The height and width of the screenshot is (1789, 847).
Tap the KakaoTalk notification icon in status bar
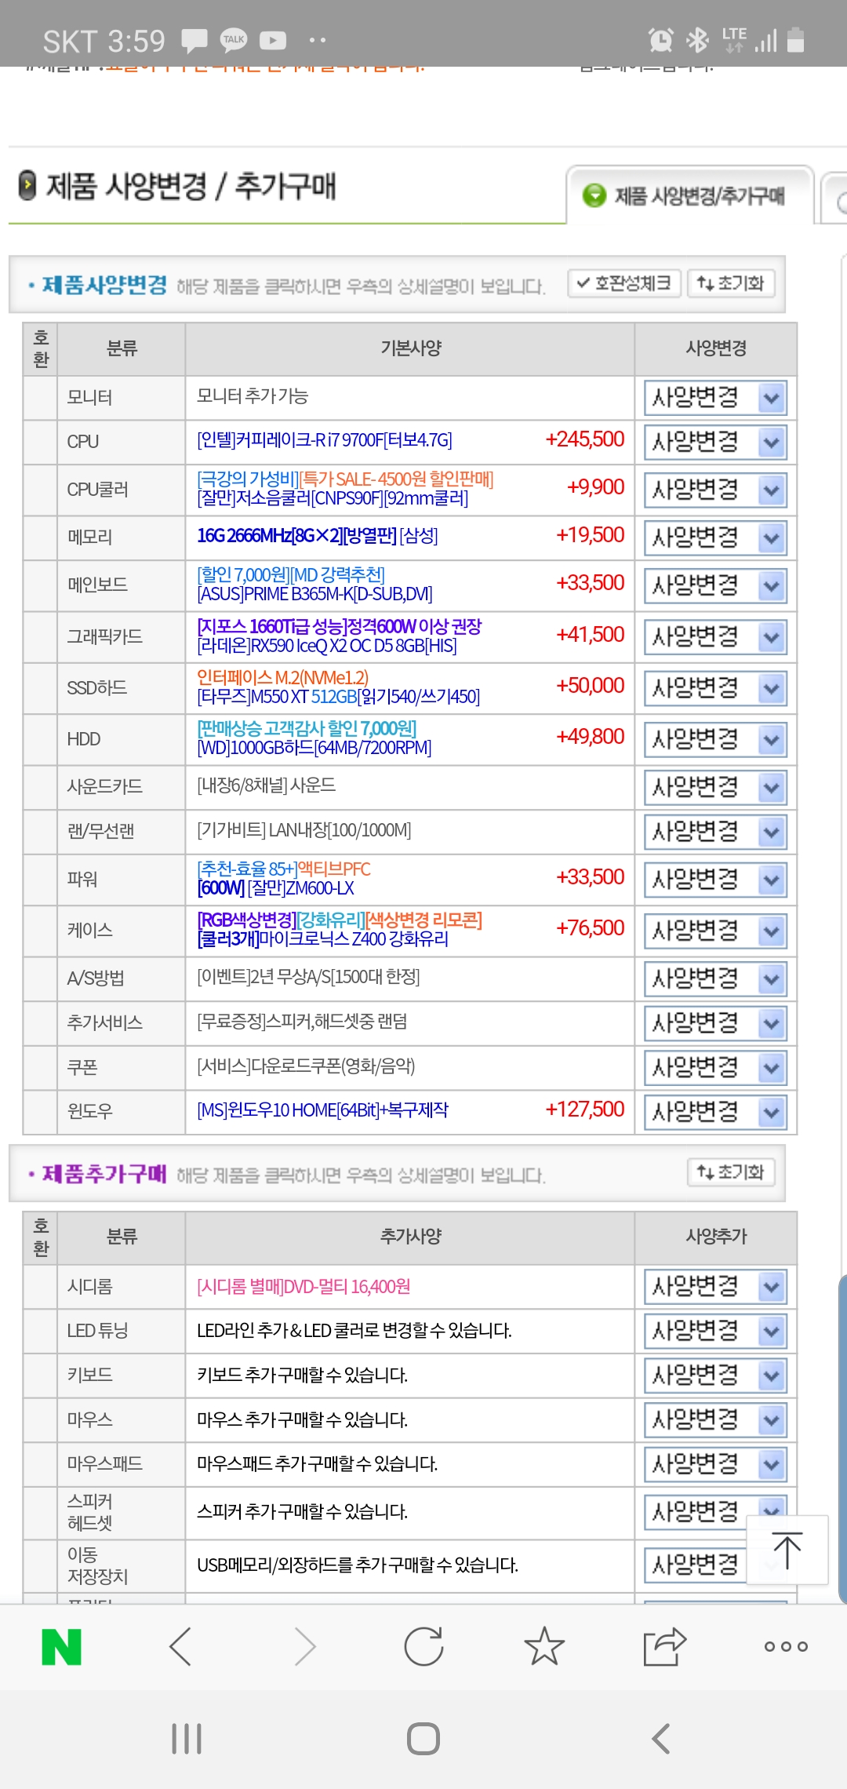click(234, 39)
